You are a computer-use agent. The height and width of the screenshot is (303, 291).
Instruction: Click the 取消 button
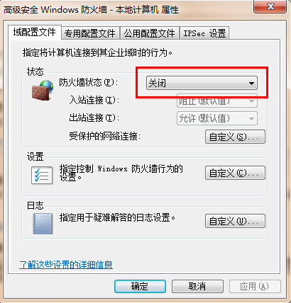(197, 287)
